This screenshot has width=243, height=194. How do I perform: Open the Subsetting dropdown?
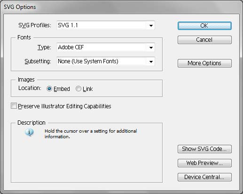106,61
